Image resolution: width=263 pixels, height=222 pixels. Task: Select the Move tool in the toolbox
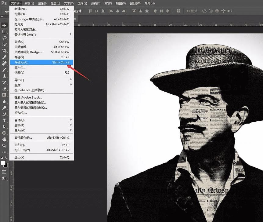pos(4,25)
